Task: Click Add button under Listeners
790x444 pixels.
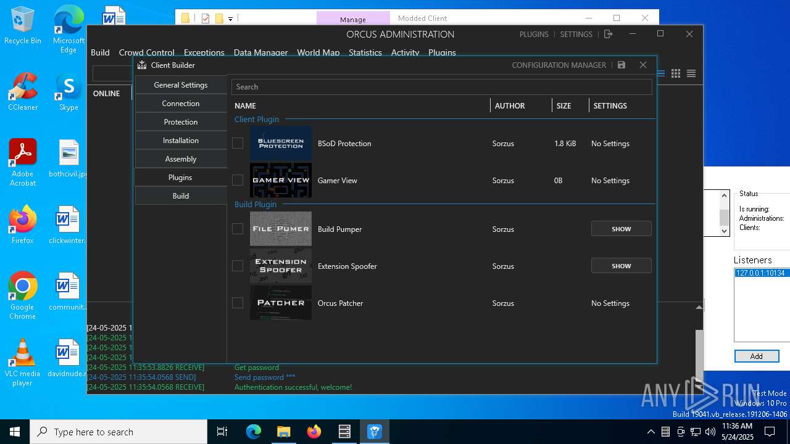Action: [757, 356]
